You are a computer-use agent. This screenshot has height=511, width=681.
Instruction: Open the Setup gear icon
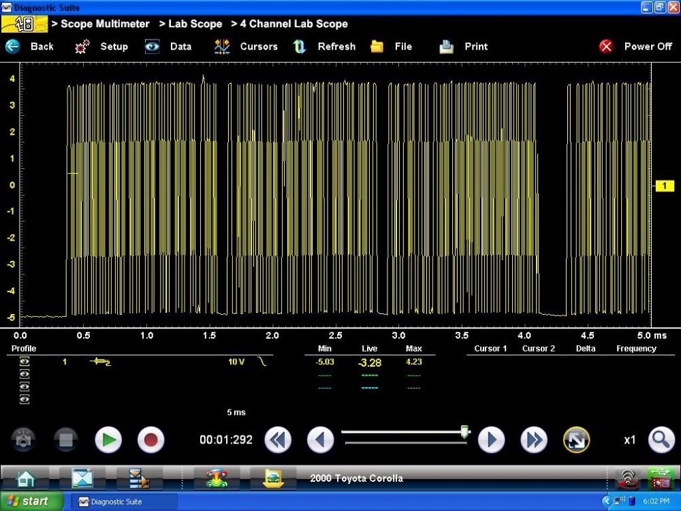click(82, 47)
